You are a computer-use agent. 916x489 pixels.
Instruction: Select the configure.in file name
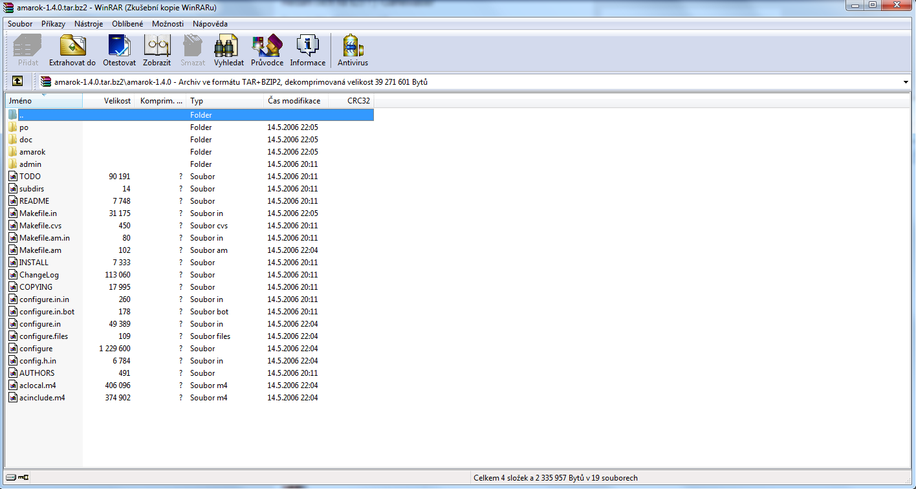pyautogui.click(x=40, y=324)
